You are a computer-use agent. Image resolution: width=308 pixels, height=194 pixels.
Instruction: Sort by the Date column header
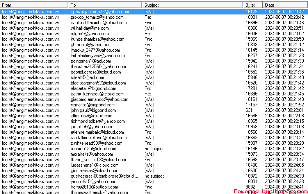point(285,5)
